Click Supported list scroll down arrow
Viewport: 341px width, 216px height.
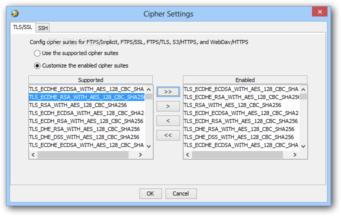pyautogui.click(x=149, y=146)
